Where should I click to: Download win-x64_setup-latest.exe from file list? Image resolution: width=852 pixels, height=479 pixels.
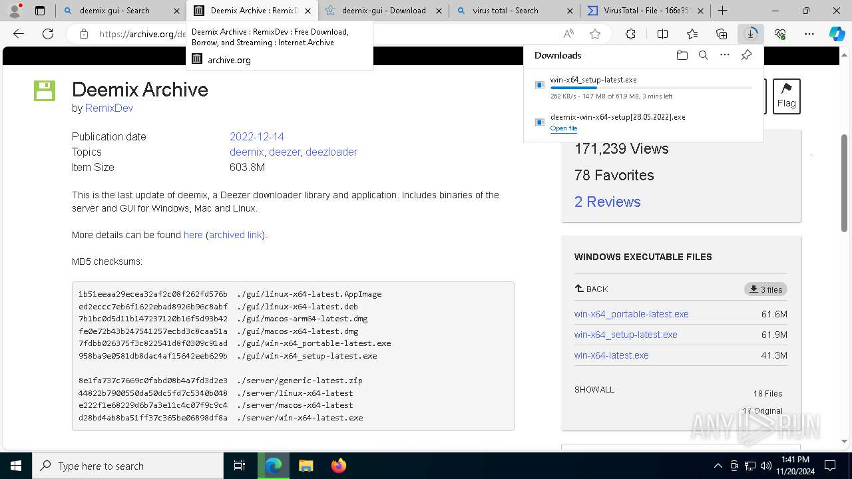(626, 335)
